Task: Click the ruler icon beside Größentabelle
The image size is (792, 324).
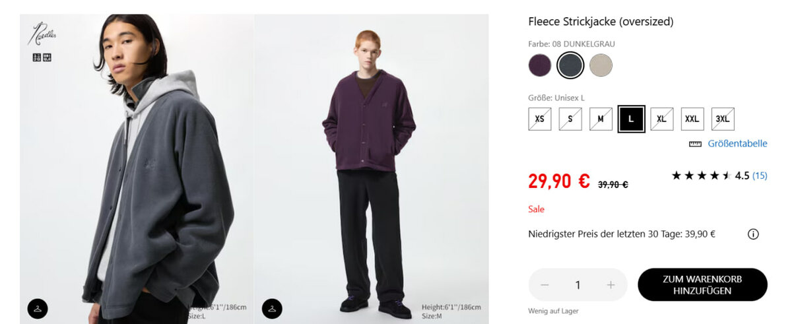Action: tap(694, 144)
